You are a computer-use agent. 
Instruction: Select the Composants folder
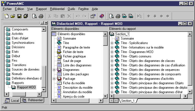(20, 29)
